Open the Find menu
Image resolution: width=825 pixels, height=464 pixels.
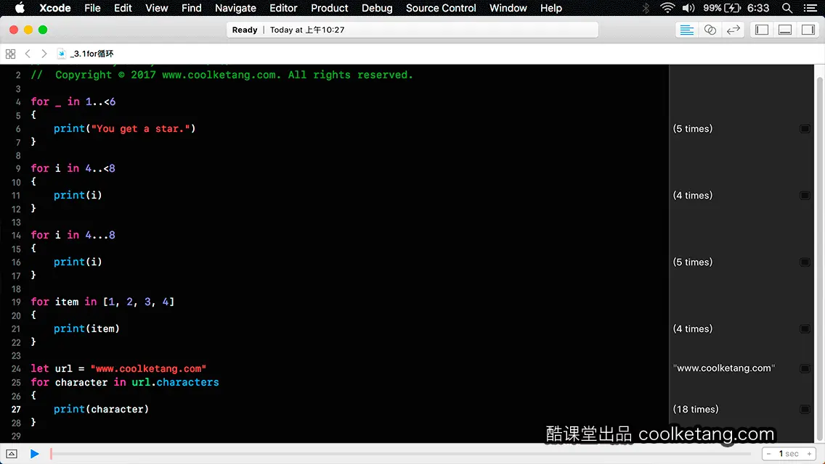pyautogui.click(x=191, y=8)
